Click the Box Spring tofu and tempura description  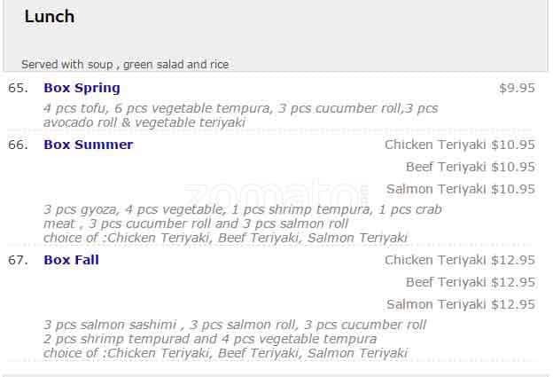click(x=240, y=115)
